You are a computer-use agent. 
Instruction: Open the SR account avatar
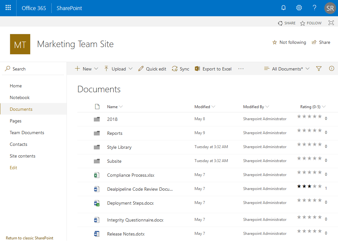click(330, 8)
